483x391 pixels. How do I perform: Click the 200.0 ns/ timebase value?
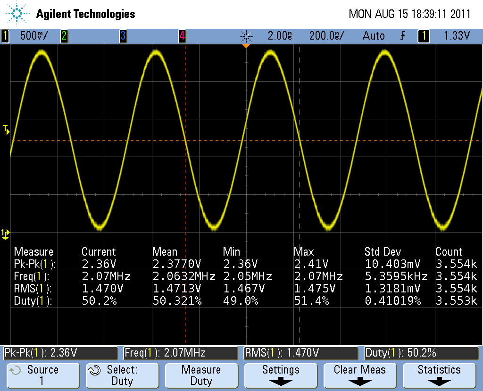tap(326, 36)
